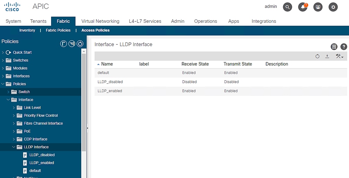Expand the CDP Interface folder
Image resolution: width=349 pixels, height=178 pixels.
pos(14,139)
